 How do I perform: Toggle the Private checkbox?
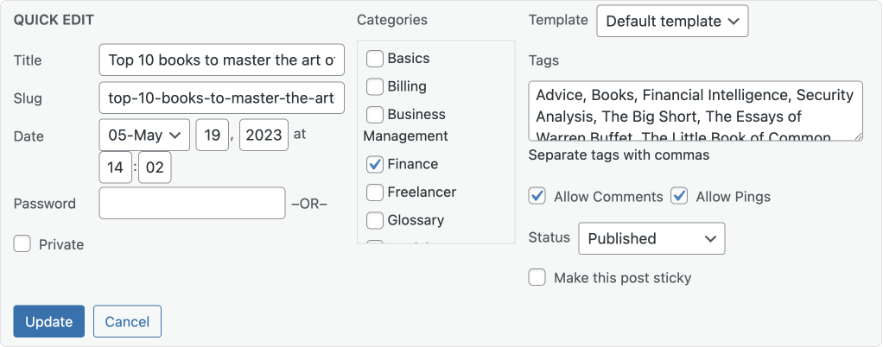point(22,244)
